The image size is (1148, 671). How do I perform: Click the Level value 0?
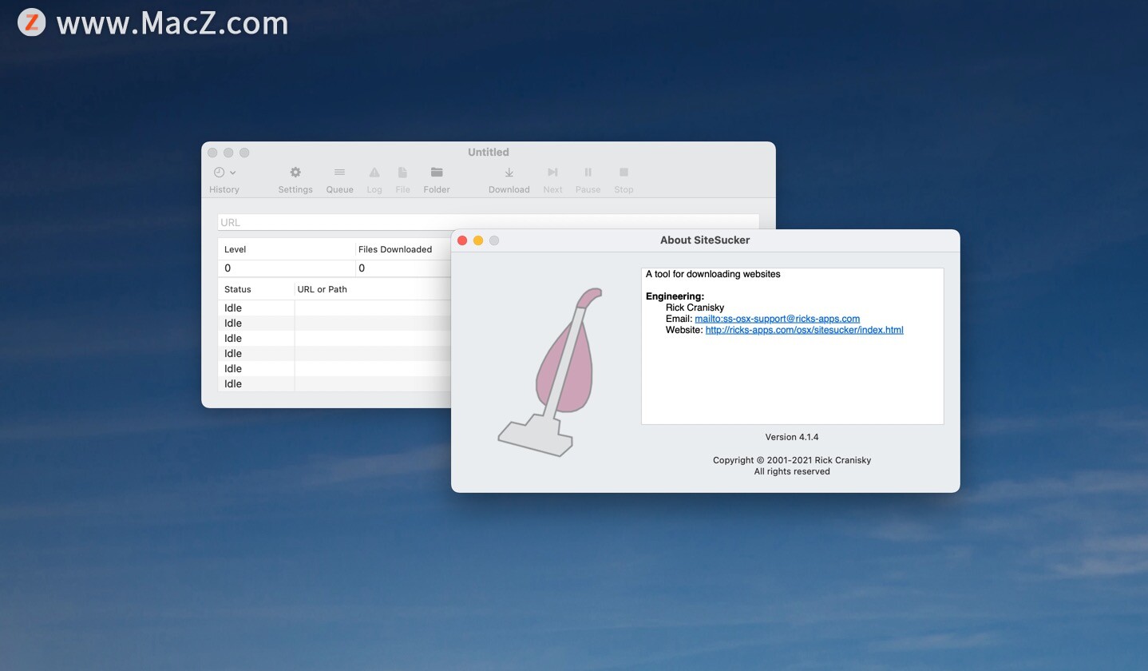(228, 268)
